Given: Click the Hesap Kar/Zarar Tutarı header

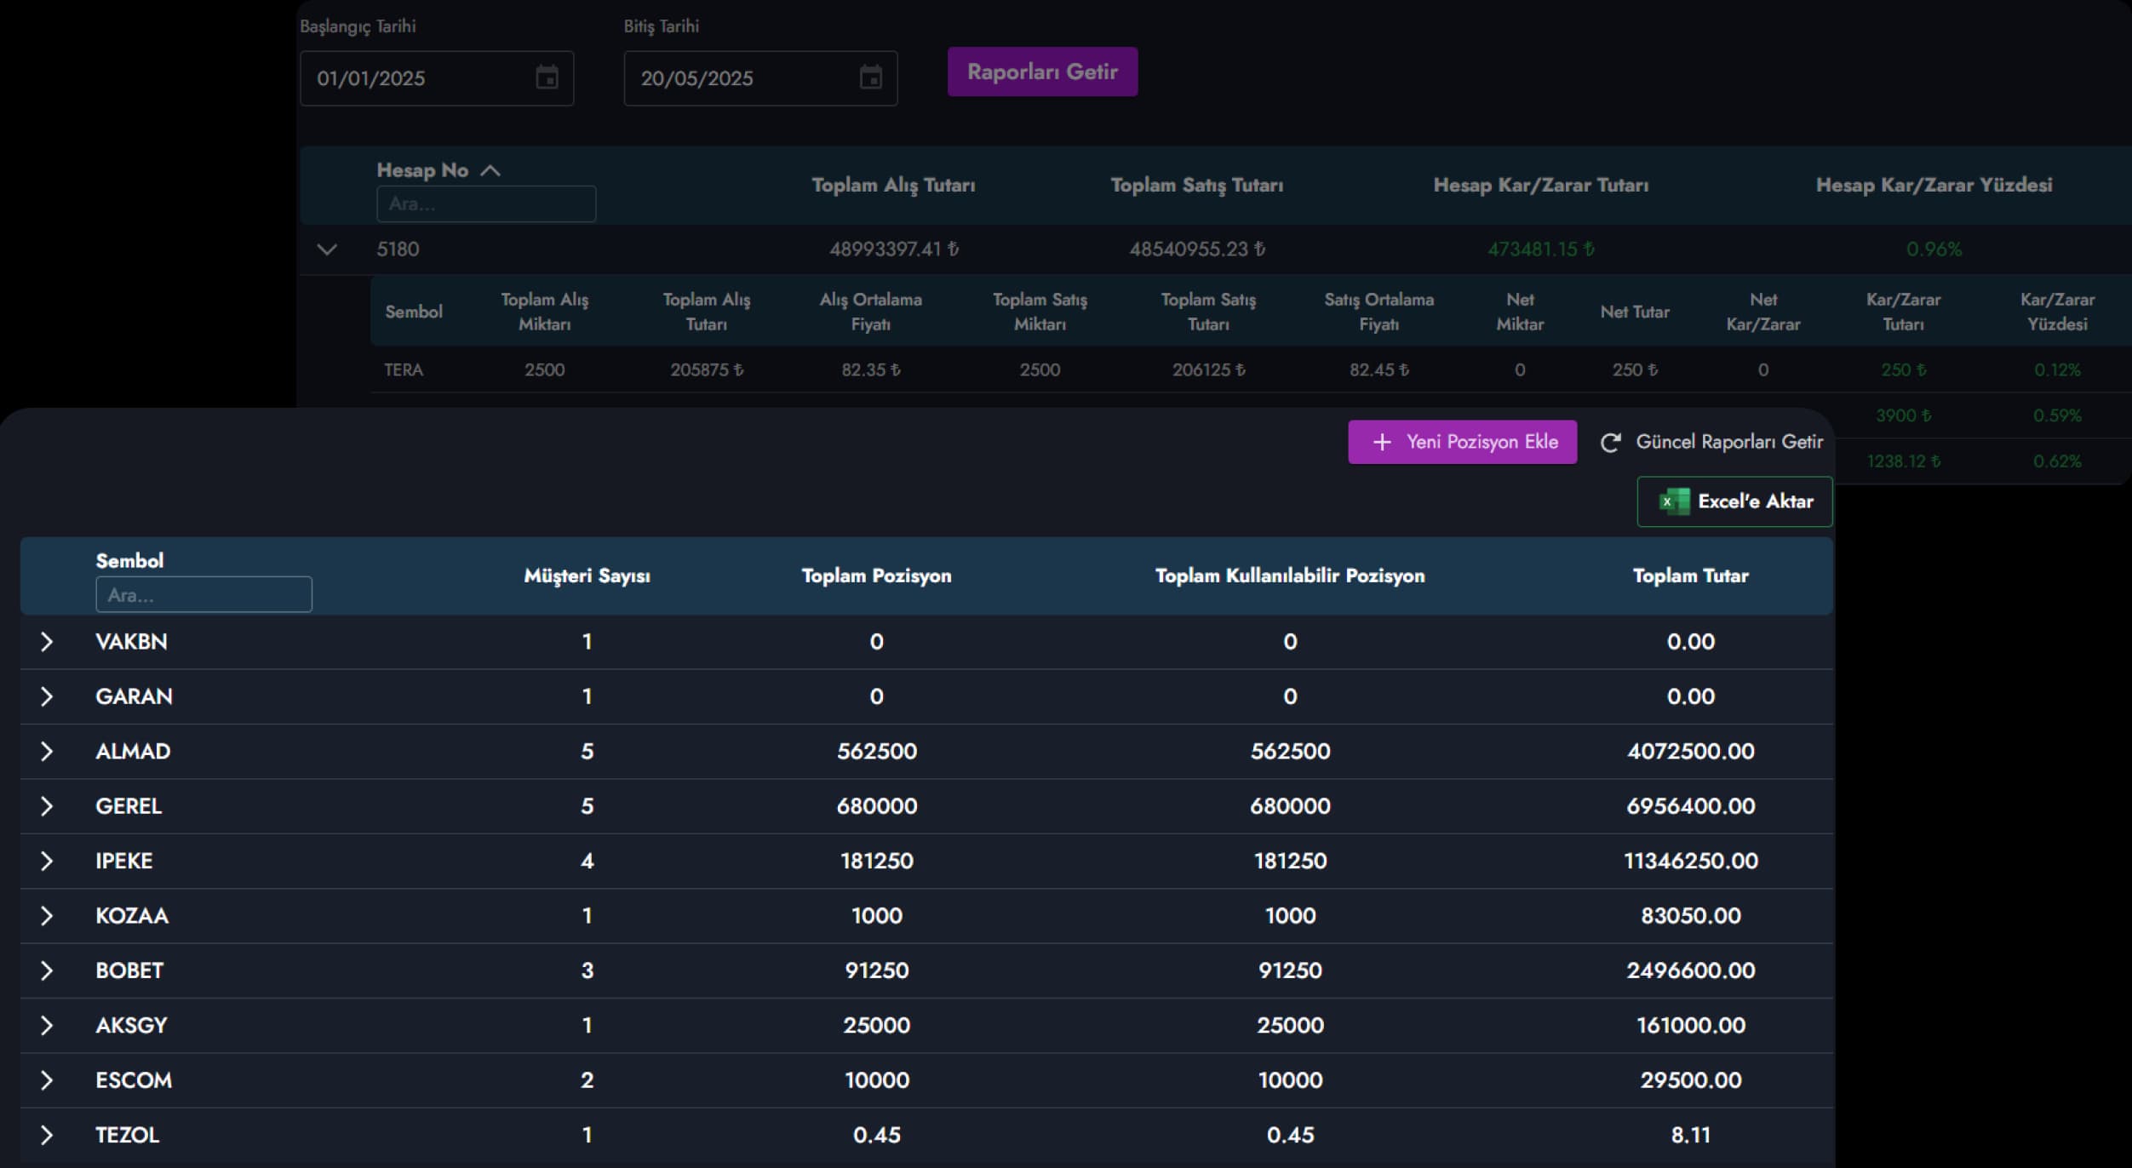Looking at the screenshot, I should 1540,186.
